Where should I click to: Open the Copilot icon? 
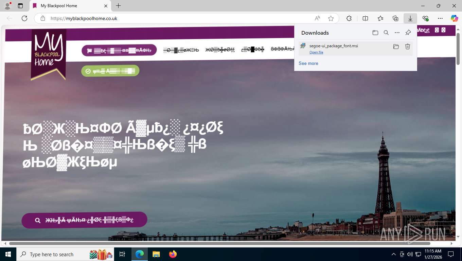coord(455,18)
